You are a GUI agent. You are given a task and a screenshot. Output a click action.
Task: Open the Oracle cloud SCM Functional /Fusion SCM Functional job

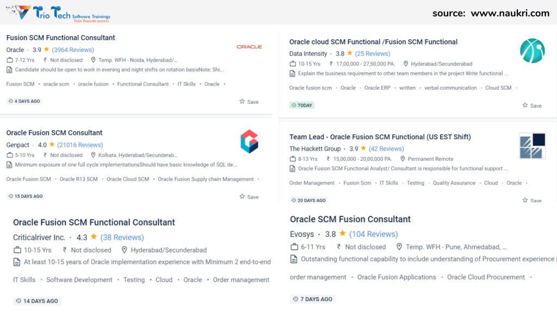[x=373, y=42]
